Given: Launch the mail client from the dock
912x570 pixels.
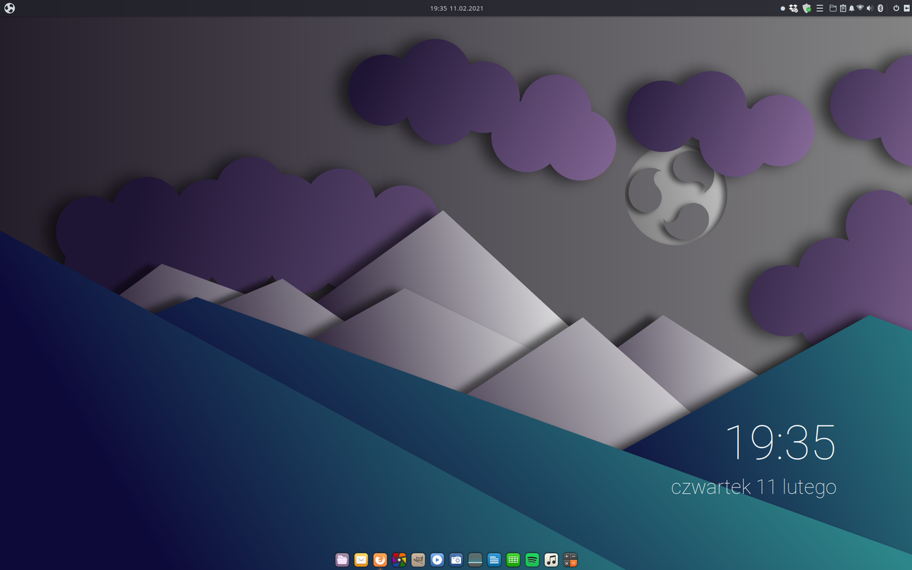Looking at the screenshot, I should [361, 560].
